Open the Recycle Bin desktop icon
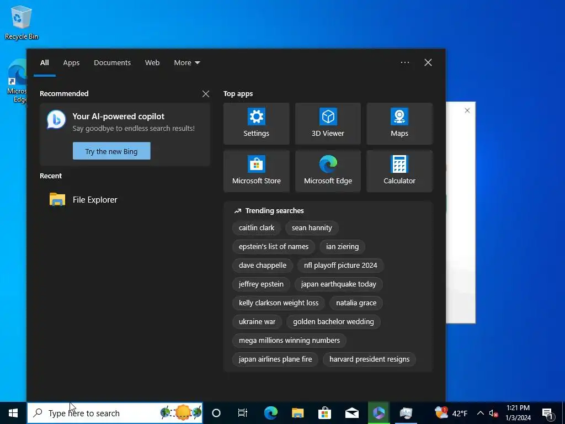The image size is (565, 424). click(22, 22)
